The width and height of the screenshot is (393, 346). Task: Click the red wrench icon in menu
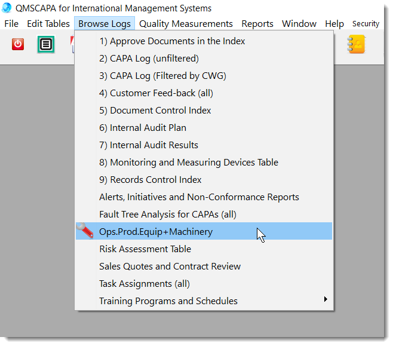85,231
